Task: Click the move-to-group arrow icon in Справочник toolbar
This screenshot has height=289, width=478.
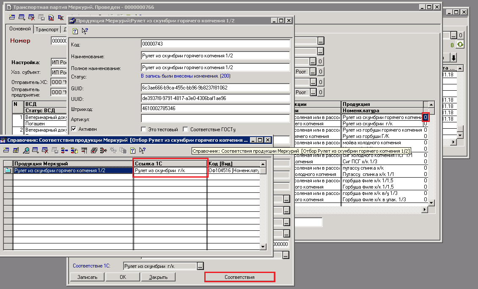Action: point(65,150)
